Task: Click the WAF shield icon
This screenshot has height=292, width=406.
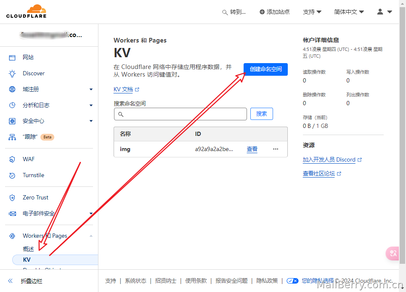Action: (x=12, y=159)
